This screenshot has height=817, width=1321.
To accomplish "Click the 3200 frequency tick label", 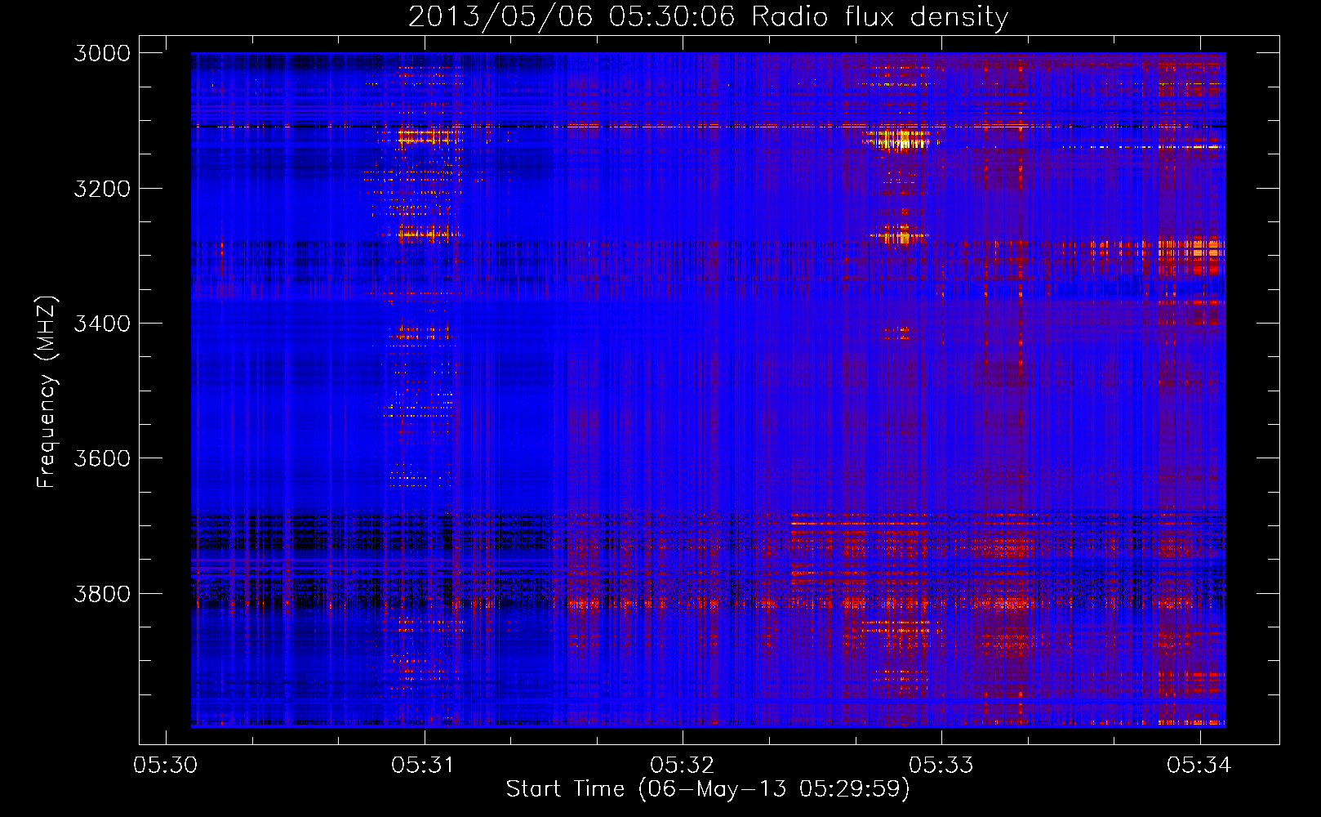I will (101, 189).
